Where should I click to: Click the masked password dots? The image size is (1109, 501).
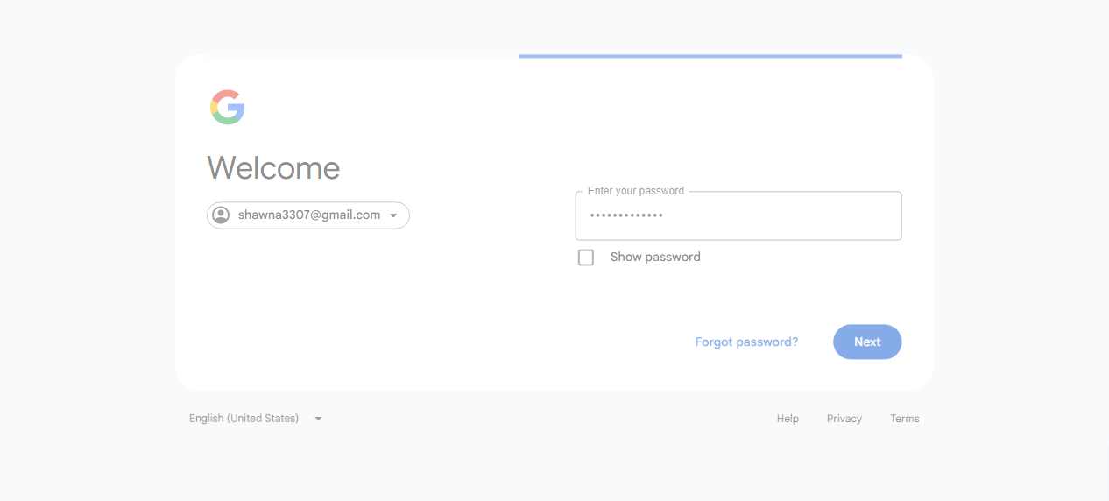click(x=625, y=215)
